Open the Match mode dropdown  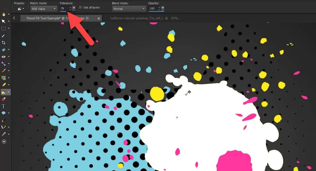[43, 9]
